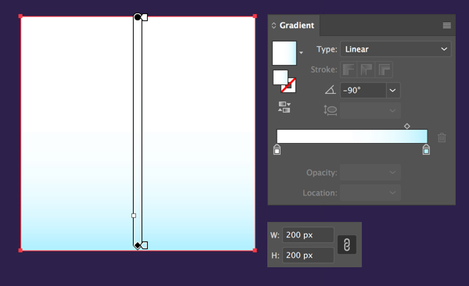Click the blue stop on annotator bottom
This screenshot has width=469, height=286.
145,245
